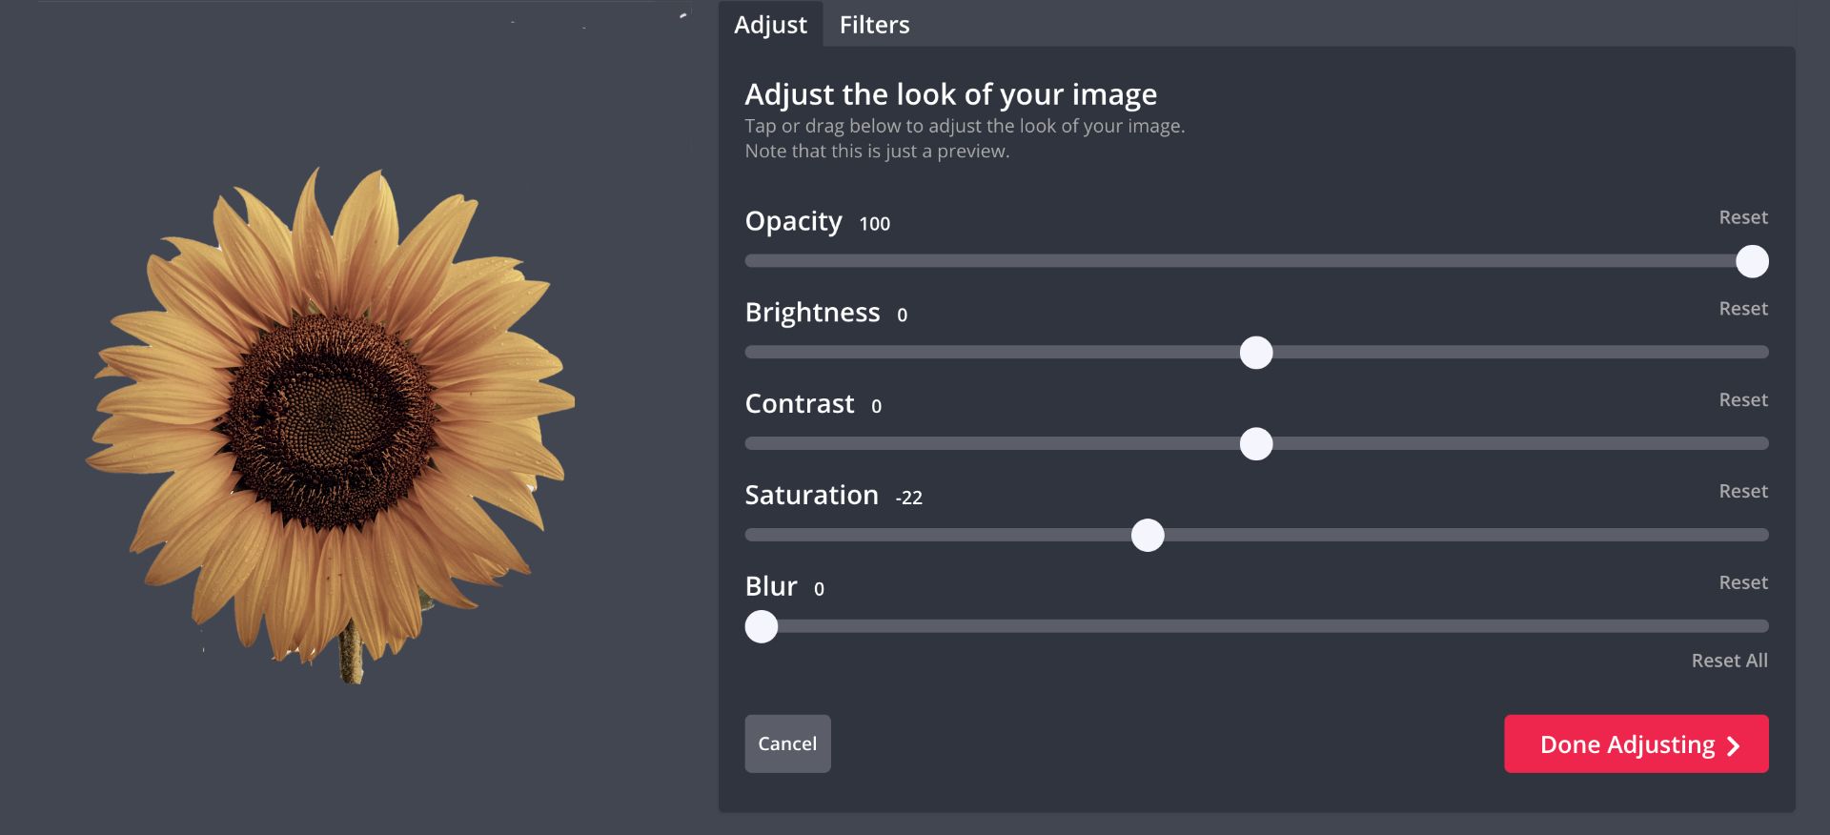Reset the Contrast adjustment
Viewport: 1830px width, 835px height.
click(x=1742, y=400)
